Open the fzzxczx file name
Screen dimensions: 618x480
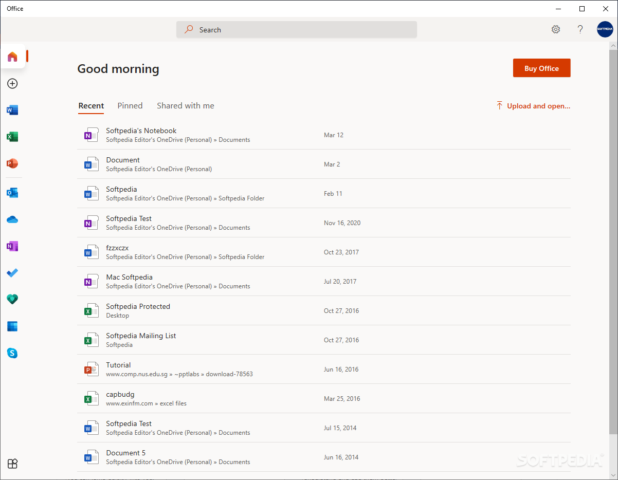pos(117,248)
